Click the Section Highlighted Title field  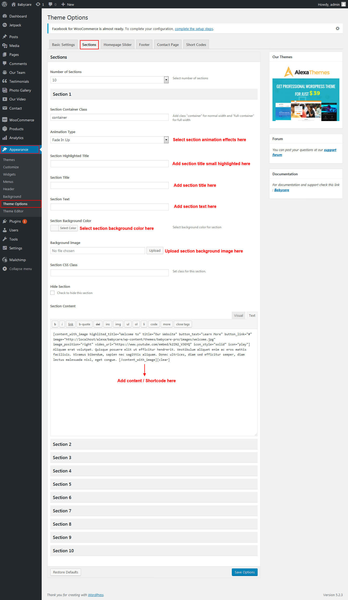point(109,164)
